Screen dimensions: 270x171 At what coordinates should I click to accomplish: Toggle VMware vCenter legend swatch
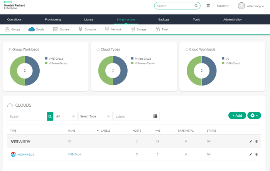132,63
